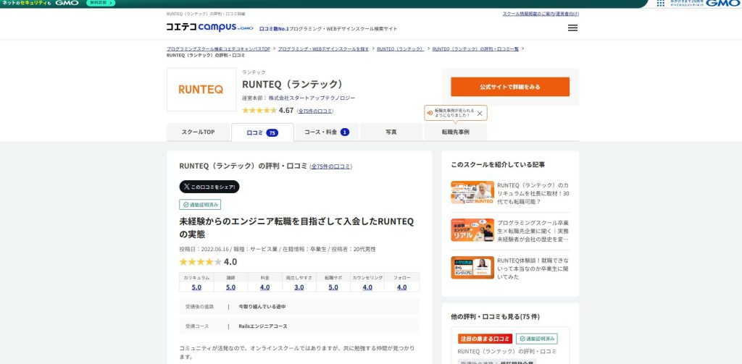The image size is (742, 364).
Task: Click 通塾証明済み badge in sidebar card
Action: [x=537, y=339]
